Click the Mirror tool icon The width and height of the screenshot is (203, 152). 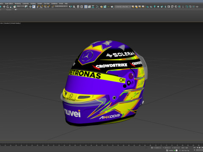70,7
